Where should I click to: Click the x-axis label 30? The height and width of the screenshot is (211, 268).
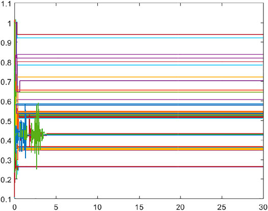tap(263, 207)
